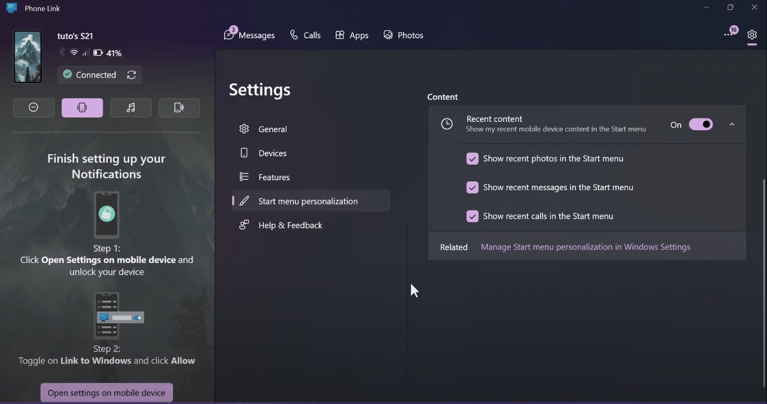
Task: Uncheck Show recent calls in Start menu
Action: click(x=472, y=216)
